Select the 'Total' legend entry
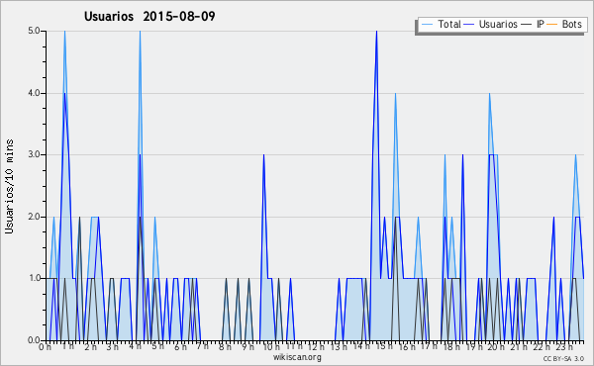 441,24
